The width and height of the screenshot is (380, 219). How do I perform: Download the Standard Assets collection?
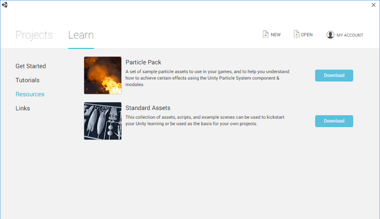coord(334,121)
